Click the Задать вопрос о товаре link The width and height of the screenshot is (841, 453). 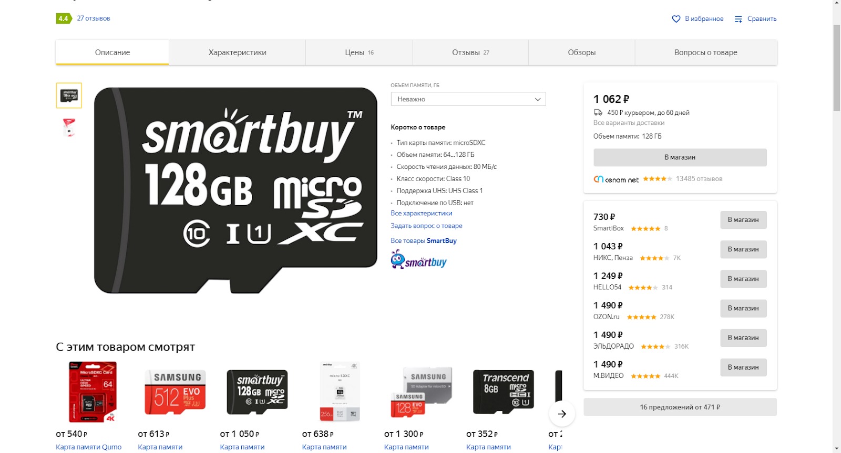[x=426, y=226]
